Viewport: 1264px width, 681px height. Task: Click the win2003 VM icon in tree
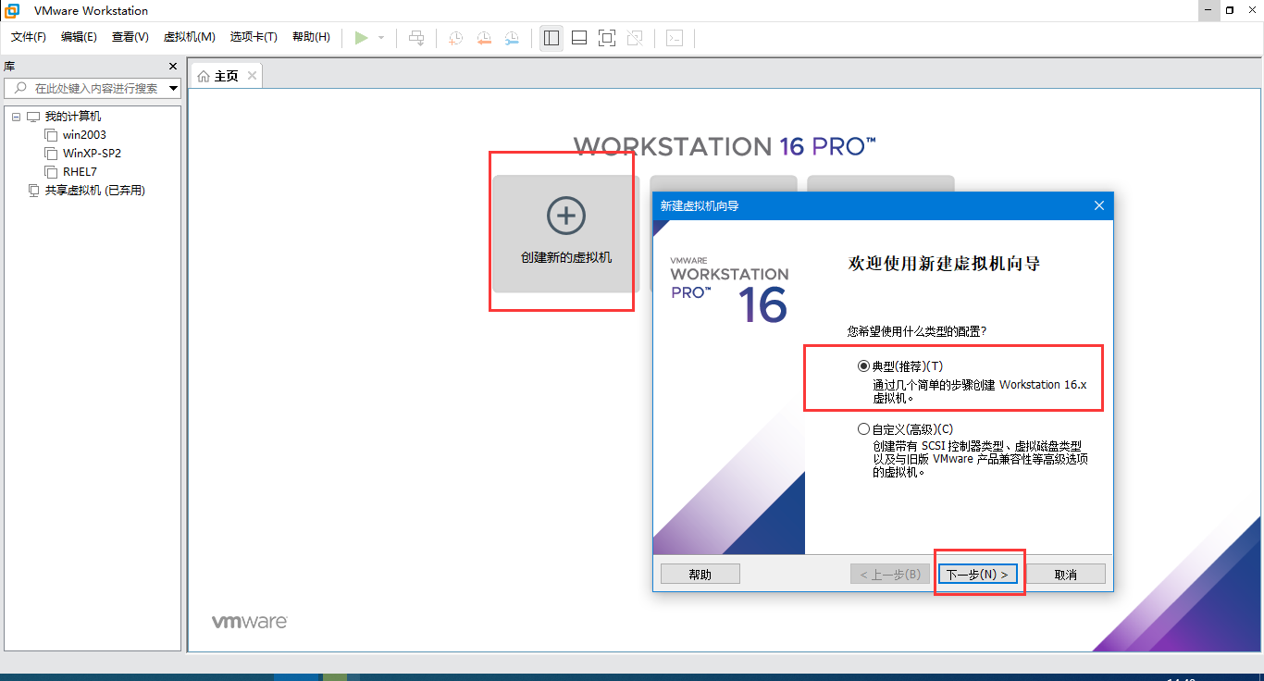point(51,135)
